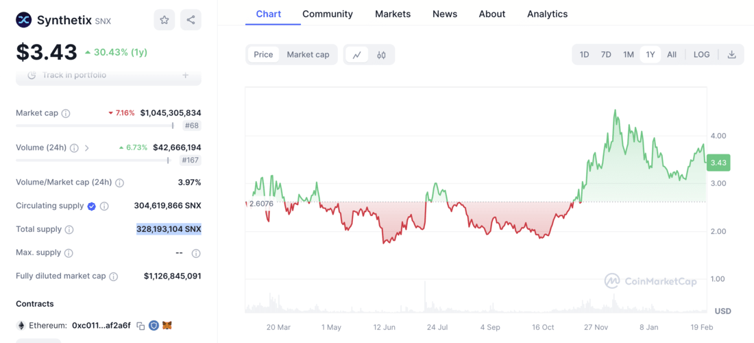Image resolution: width=754 pixels, height=343 pixels.
Task: Open the Markets tab
Action: coord(393,14)
